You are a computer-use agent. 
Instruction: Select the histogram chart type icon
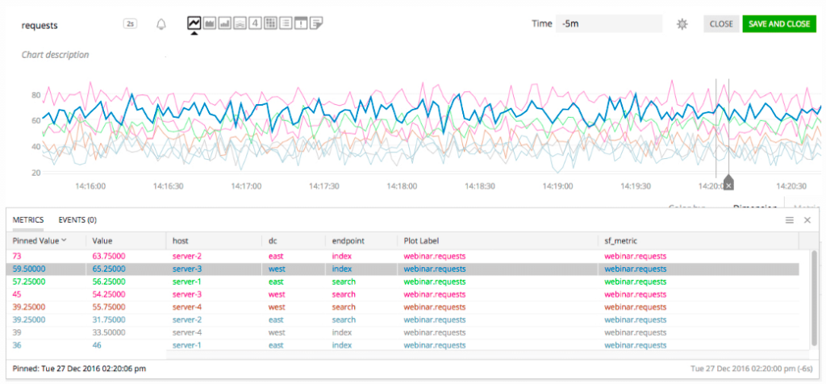(240, 23)
